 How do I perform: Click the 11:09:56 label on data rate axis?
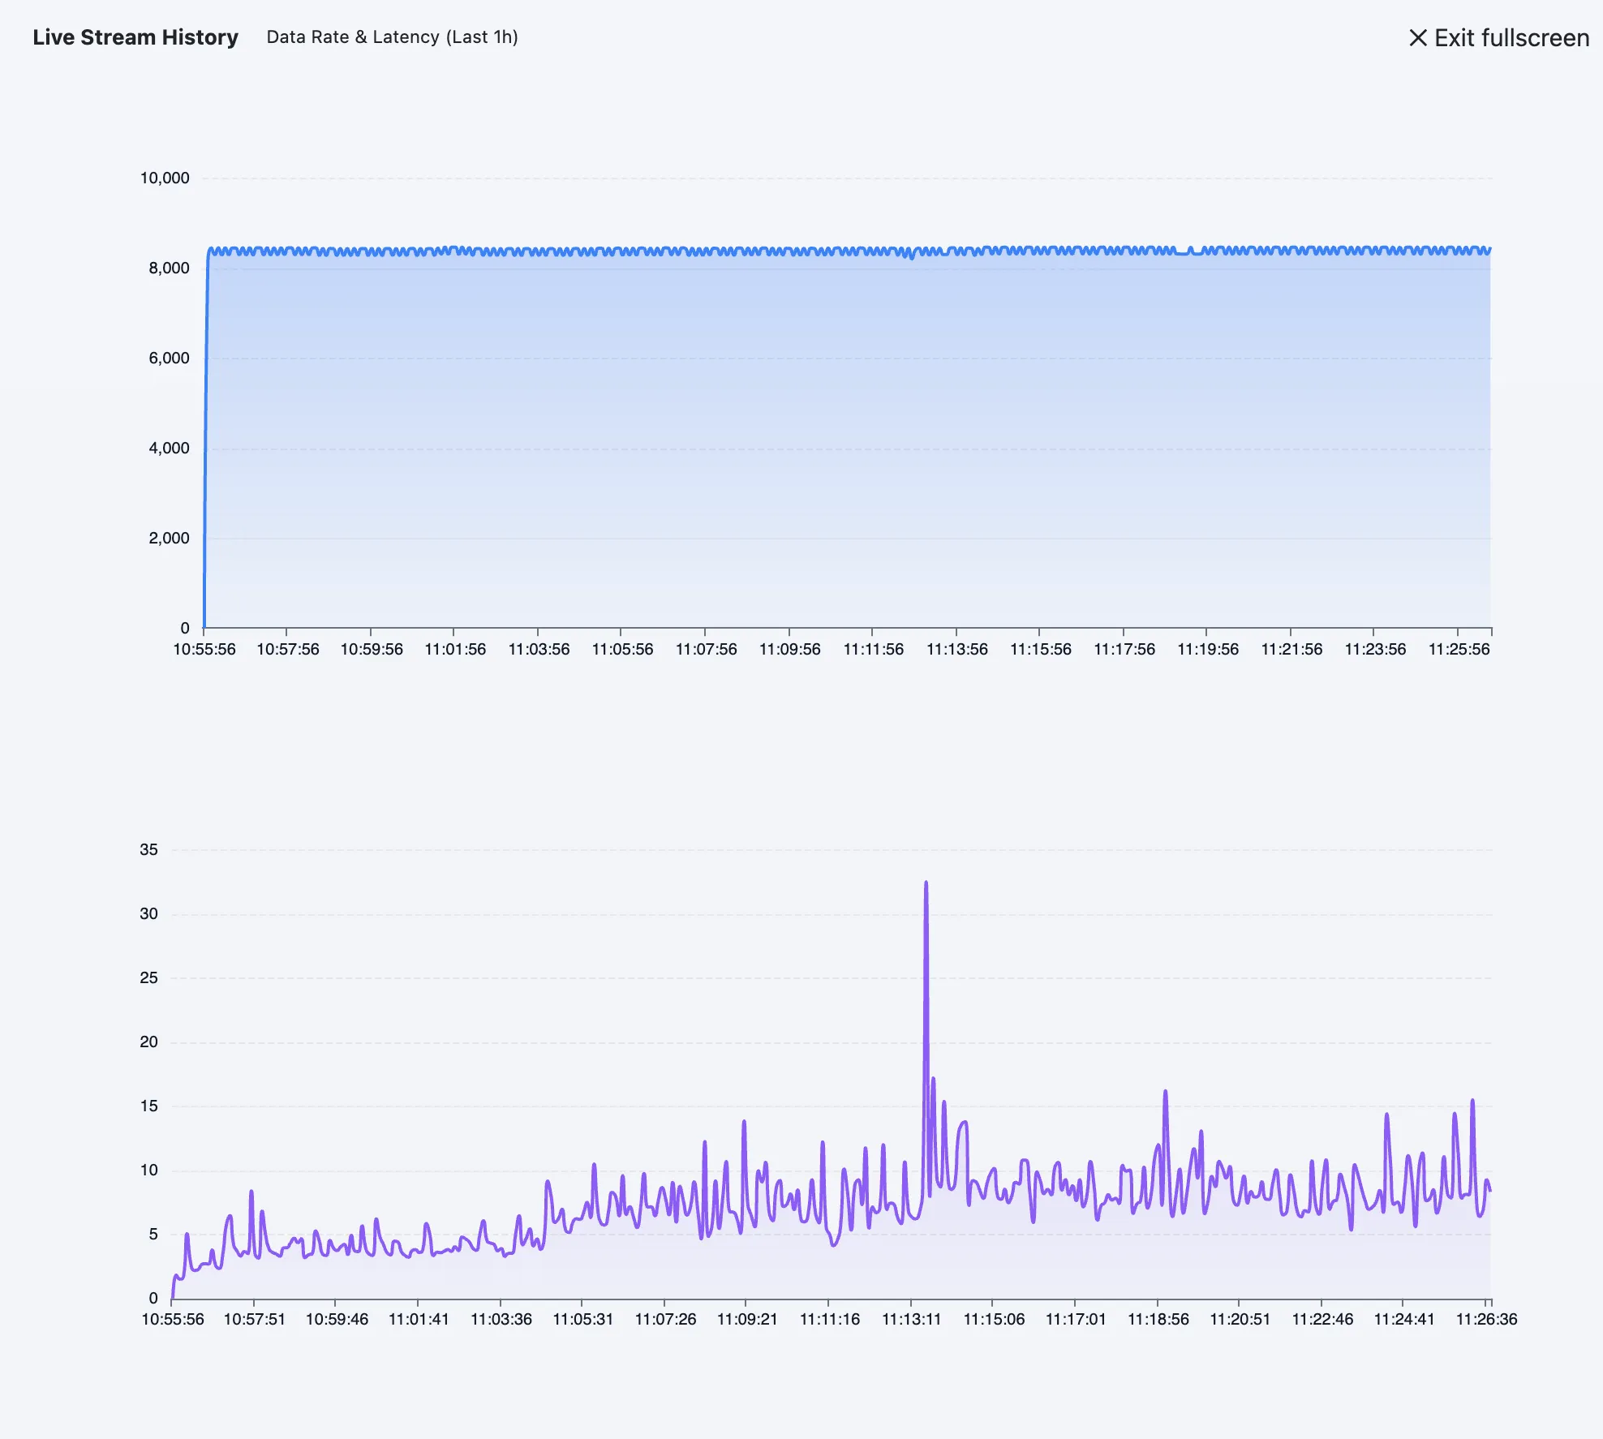point(789,649)
